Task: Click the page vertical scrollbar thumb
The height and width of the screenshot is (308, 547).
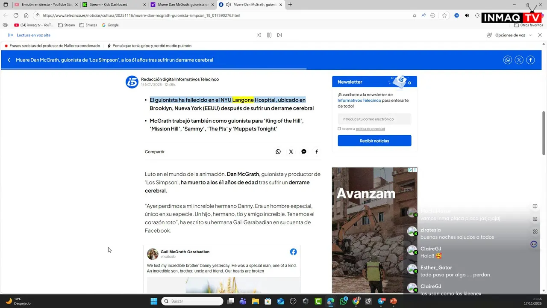Action: click(544, 133)
